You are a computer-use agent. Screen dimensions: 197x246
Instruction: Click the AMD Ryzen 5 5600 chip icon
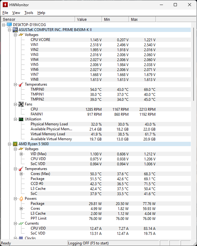[x=15, y=144]
